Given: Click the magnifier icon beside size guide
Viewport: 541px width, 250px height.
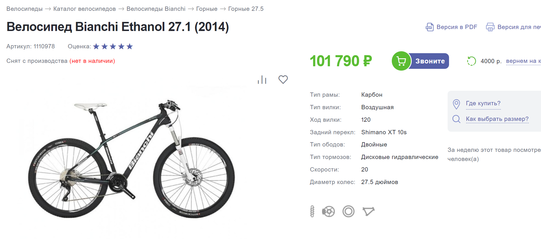Looking at the screenshot, I should (456, 119).
